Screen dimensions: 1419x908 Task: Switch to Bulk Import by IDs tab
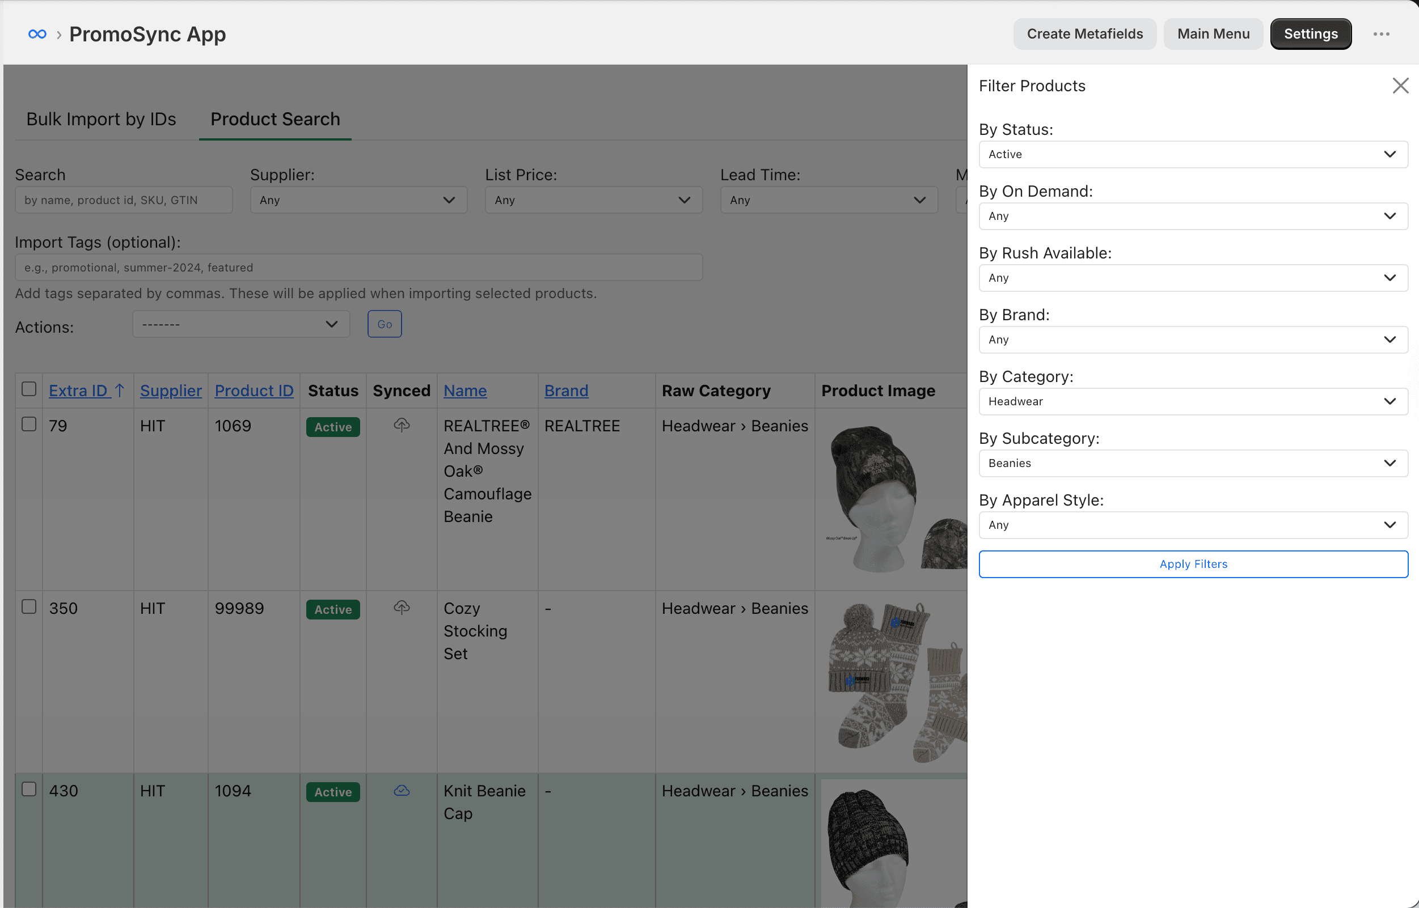point(102,119)
